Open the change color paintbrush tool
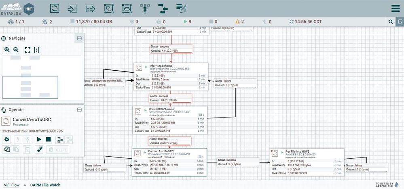The height and width of the screenshot is (189, 404). 40,149
